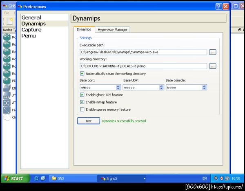245x191 pixels.
Task: Click the security shield tray icon
Action: (221, 178)
